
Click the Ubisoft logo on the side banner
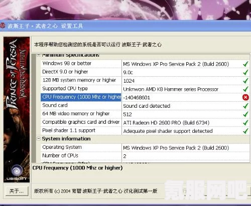click(x=17, y=173)
